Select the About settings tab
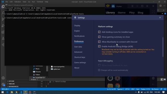This screenshot has height=94, width=167. point(77,68)
